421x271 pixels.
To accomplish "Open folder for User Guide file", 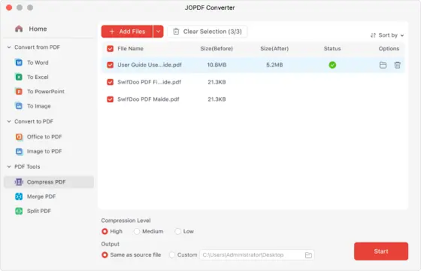I will pos(383,65).
